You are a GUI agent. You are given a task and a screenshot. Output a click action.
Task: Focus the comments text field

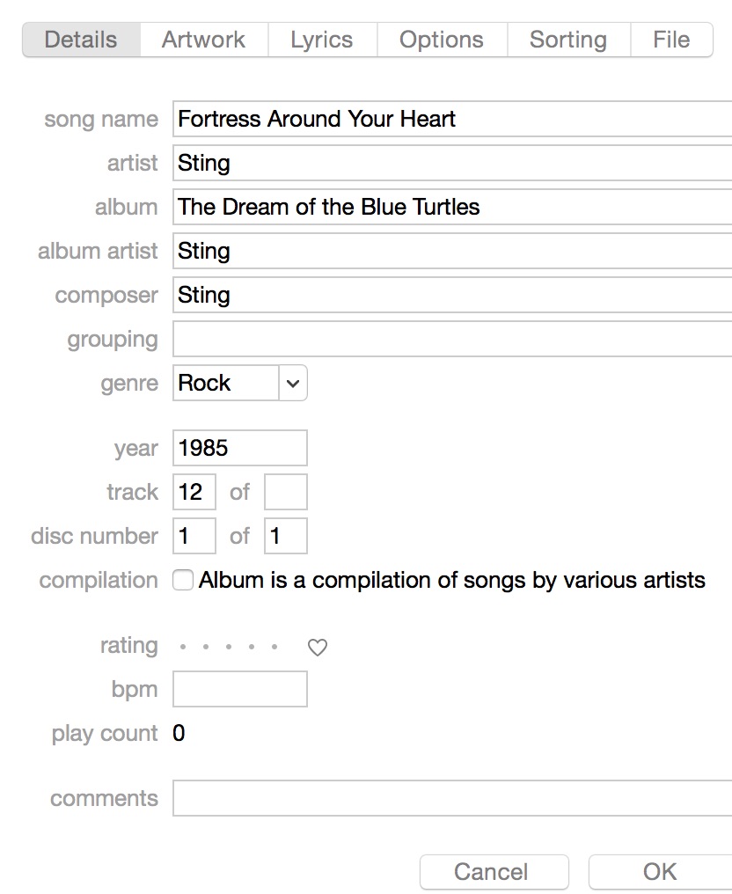click(452, 798)
